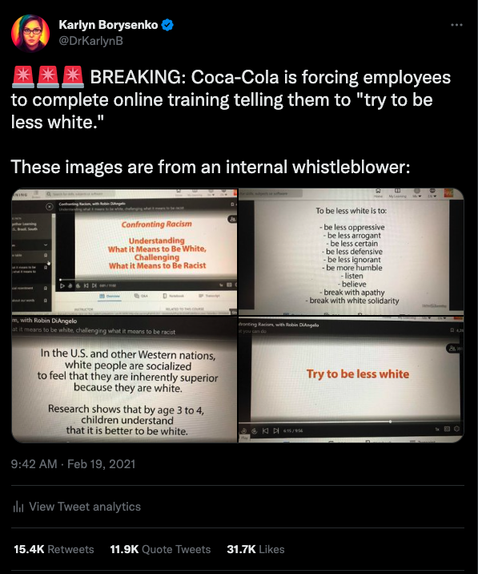Click the first siren emoji in the tweet
The height and width of the screenshot is (574, 478).
[23, 77]
